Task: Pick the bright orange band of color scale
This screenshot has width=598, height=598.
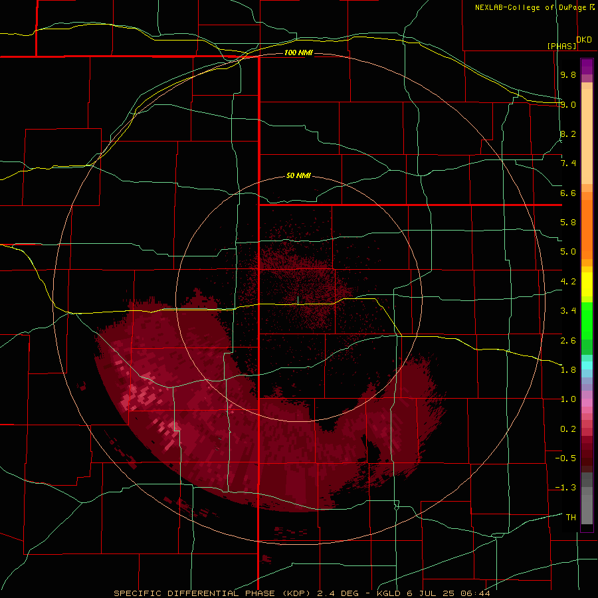Action: (x=587, y=230)
